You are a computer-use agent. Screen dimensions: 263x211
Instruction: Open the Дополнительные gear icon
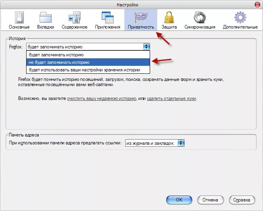click(240, 17)
